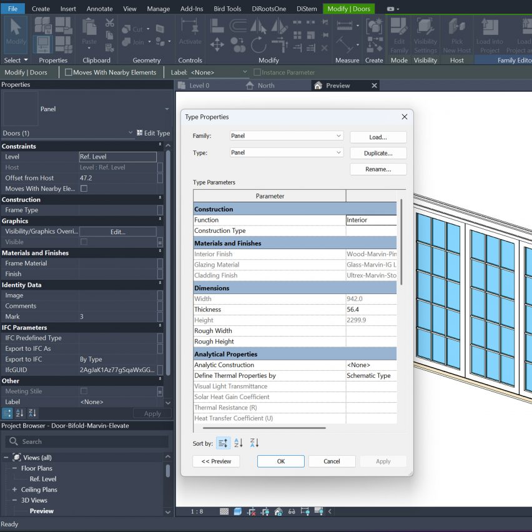Viewport: 532px width, 532px height.
Task: Click the Duplicate... button
Action: coord(378,153)
